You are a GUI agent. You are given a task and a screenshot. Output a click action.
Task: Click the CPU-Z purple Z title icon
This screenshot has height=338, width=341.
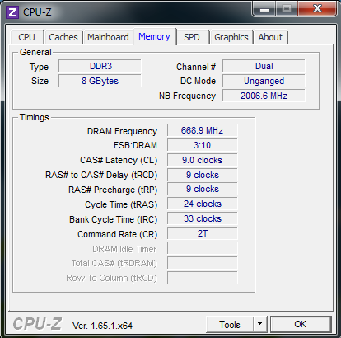click(x=12, y=12)
